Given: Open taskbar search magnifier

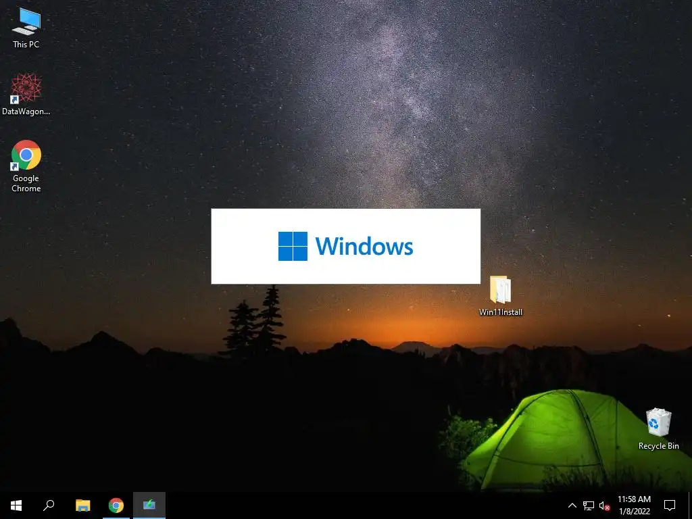Looking at the screenshot, I should [49, 505].
